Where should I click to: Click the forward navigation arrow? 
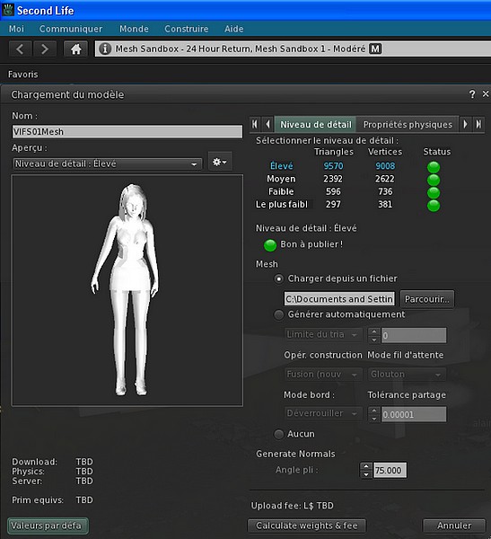click(45, 49)
